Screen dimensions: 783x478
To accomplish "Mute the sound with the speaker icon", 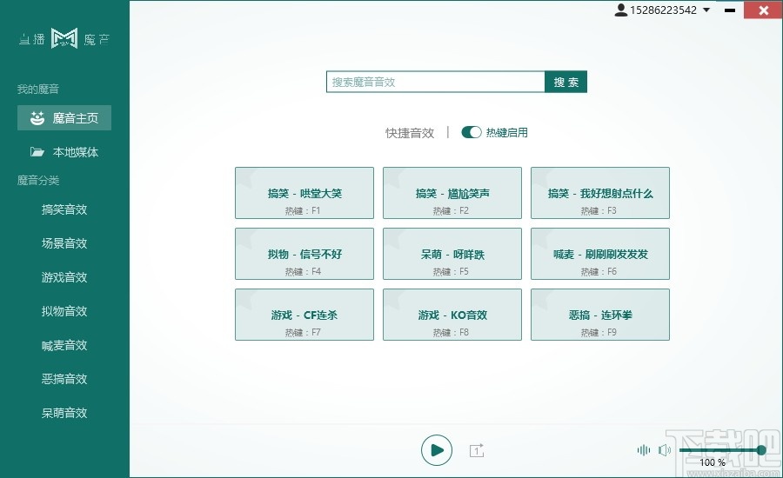I will coord(664,450).
